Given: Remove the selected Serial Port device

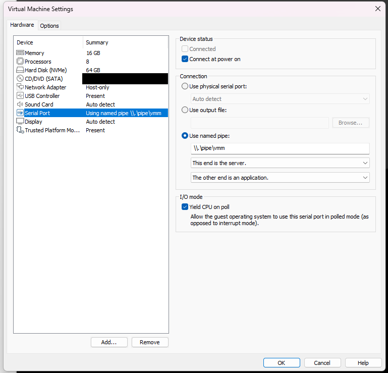Looking at the screenshot, I should point(150,342).
